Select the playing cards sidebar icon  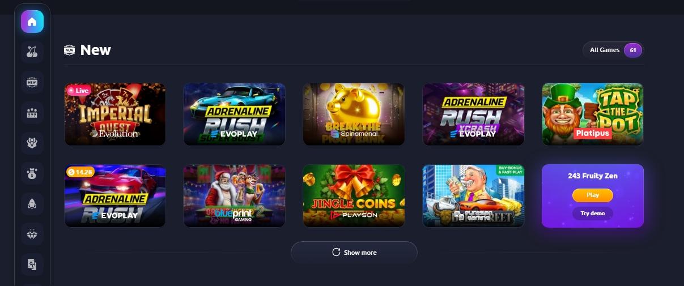[32, 263]
